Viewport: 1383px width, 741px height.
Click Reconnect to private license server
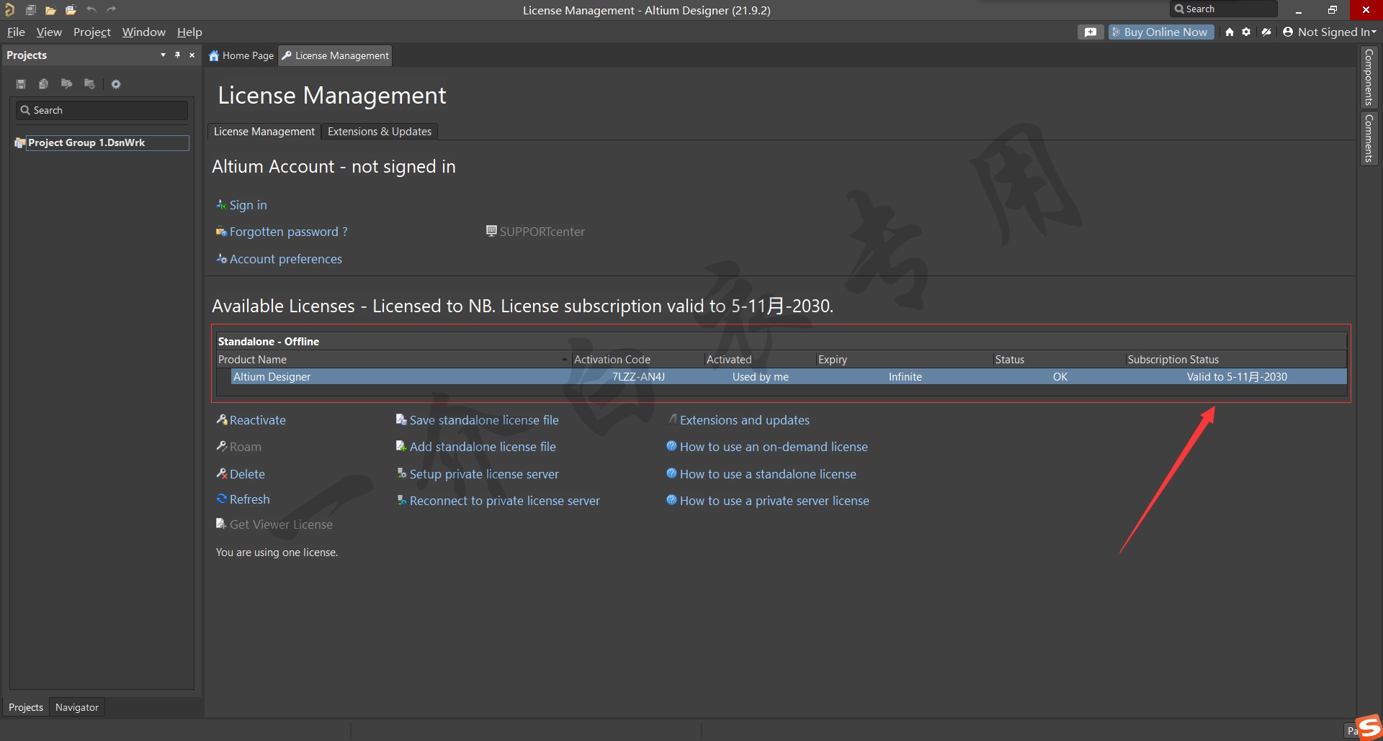pyautogui.click(x=504, y=501)
